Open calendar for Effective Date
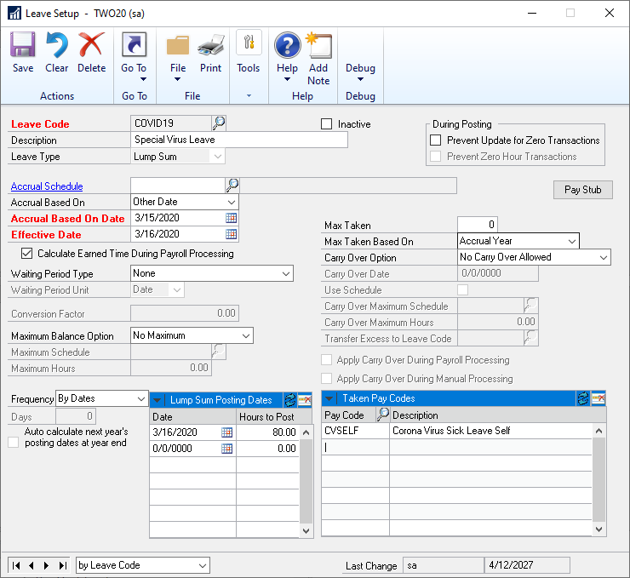Image resolution: width=630 pixels, height=578 pixels. pos(231,234)
